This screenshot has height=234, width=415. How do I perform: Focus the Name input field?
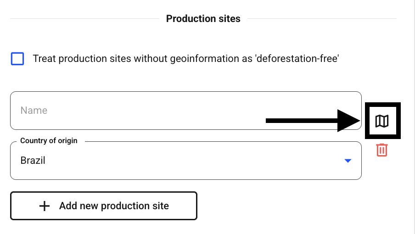pos(186,111)
